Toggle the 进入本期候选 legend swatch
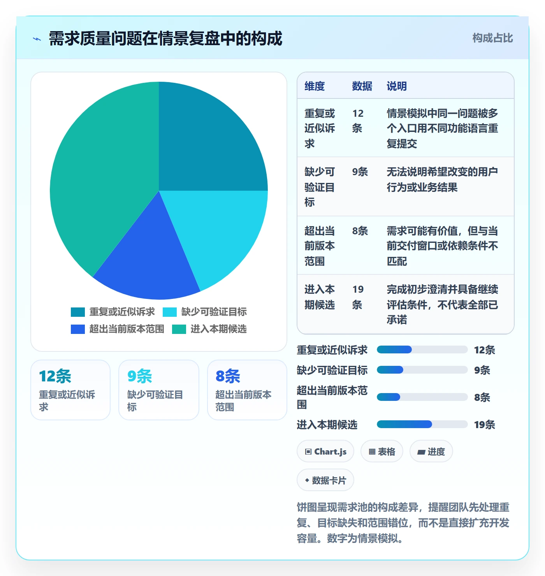Screen dimensions: 545x576 point(179,329)
